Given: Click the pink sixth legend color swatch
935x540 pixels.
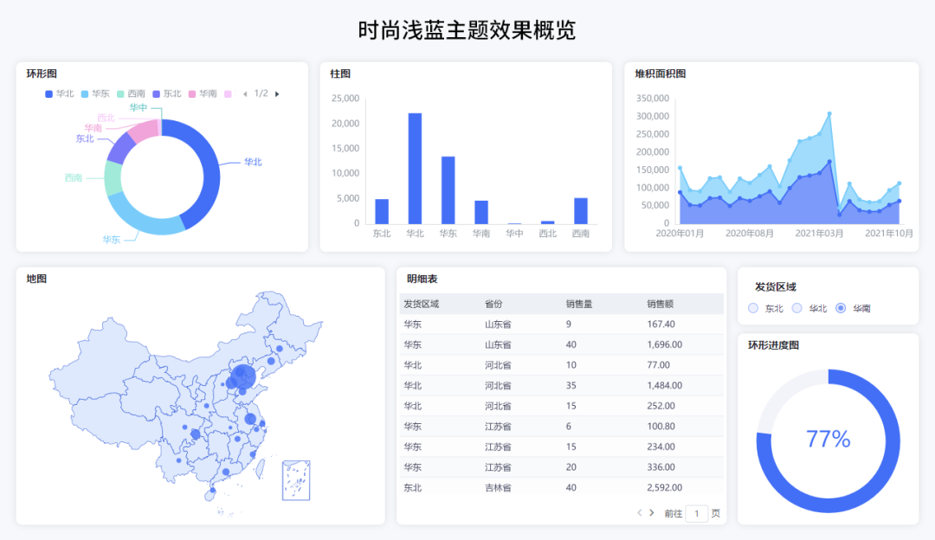Looking at the screenshot, I should (x=229, y=93).
